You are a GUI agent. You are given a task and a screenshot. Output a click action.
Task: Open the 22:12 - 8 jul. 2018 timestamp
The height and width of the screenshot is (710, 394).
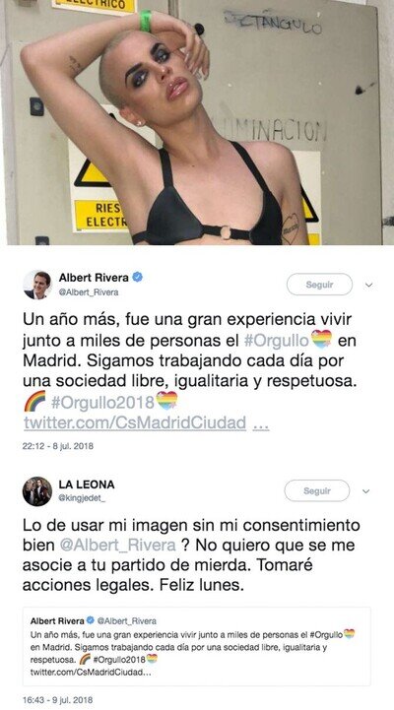[x=57, y=446]
